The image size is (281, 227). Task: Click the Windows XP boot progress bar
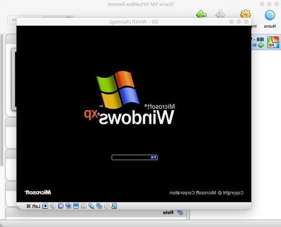[x=135, y=157]
